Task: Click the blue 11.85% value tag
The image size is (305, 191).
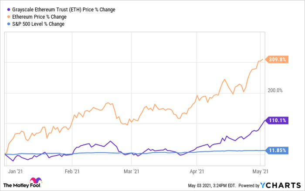Action: tap(276, 151)
